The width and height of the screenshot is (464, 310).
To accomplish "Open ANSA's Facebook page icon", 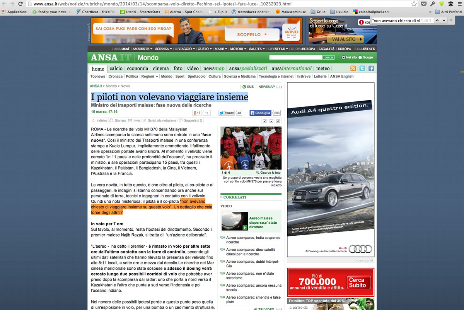I will coord(371,69).
